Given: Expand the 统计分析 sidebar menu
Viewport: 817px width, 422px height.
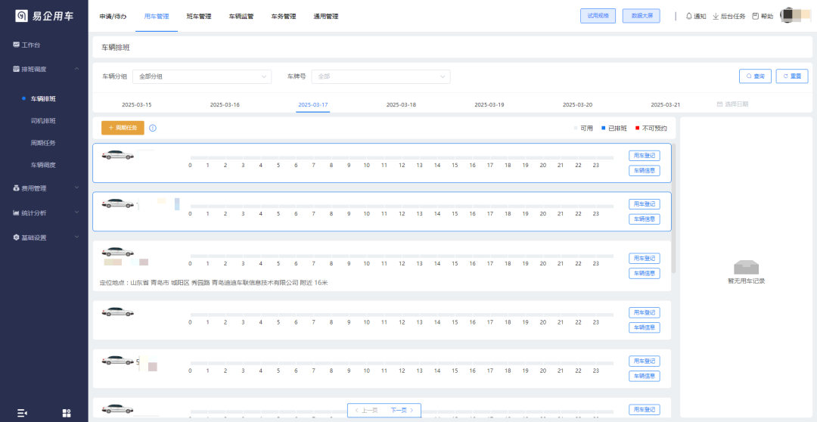Looking at the screenshot, I should point(44,213).
